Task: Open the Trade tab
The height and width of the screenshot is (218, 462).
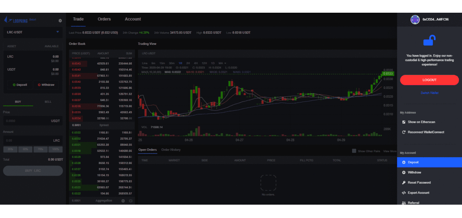Action: coord(78,19)
